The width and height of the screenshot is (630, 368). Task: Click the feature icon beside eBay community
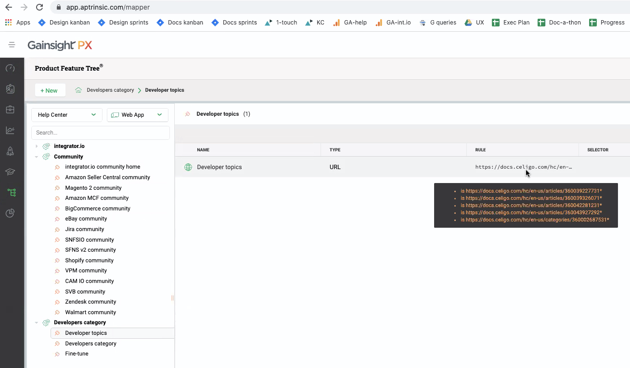coord(58,219)
